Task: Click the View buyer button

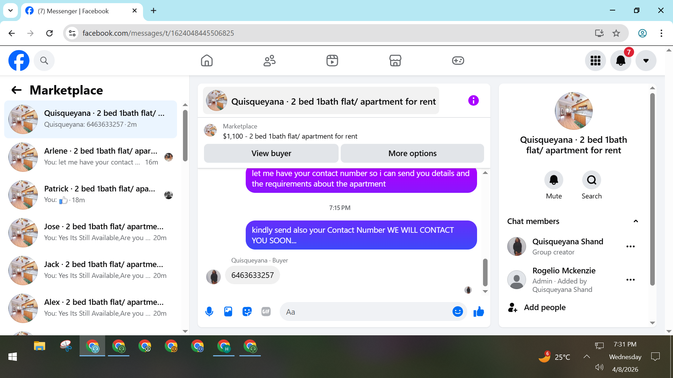Action: point(271,153)
